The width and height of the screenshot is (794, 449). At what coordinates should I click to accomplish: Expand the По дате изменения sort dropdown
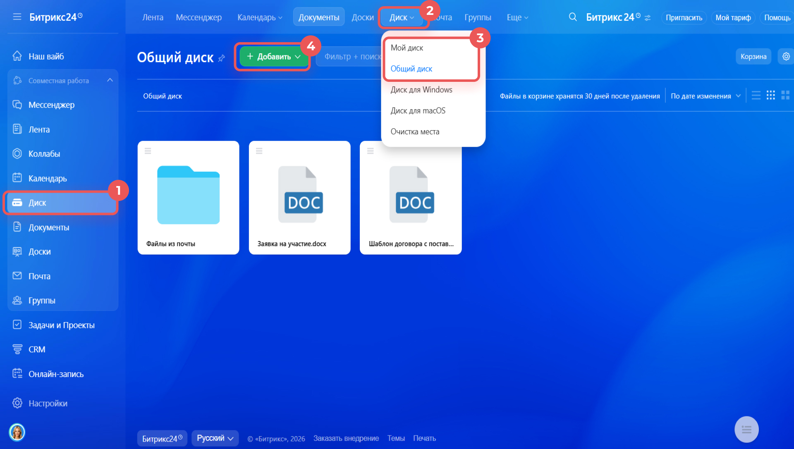[706, 96]
